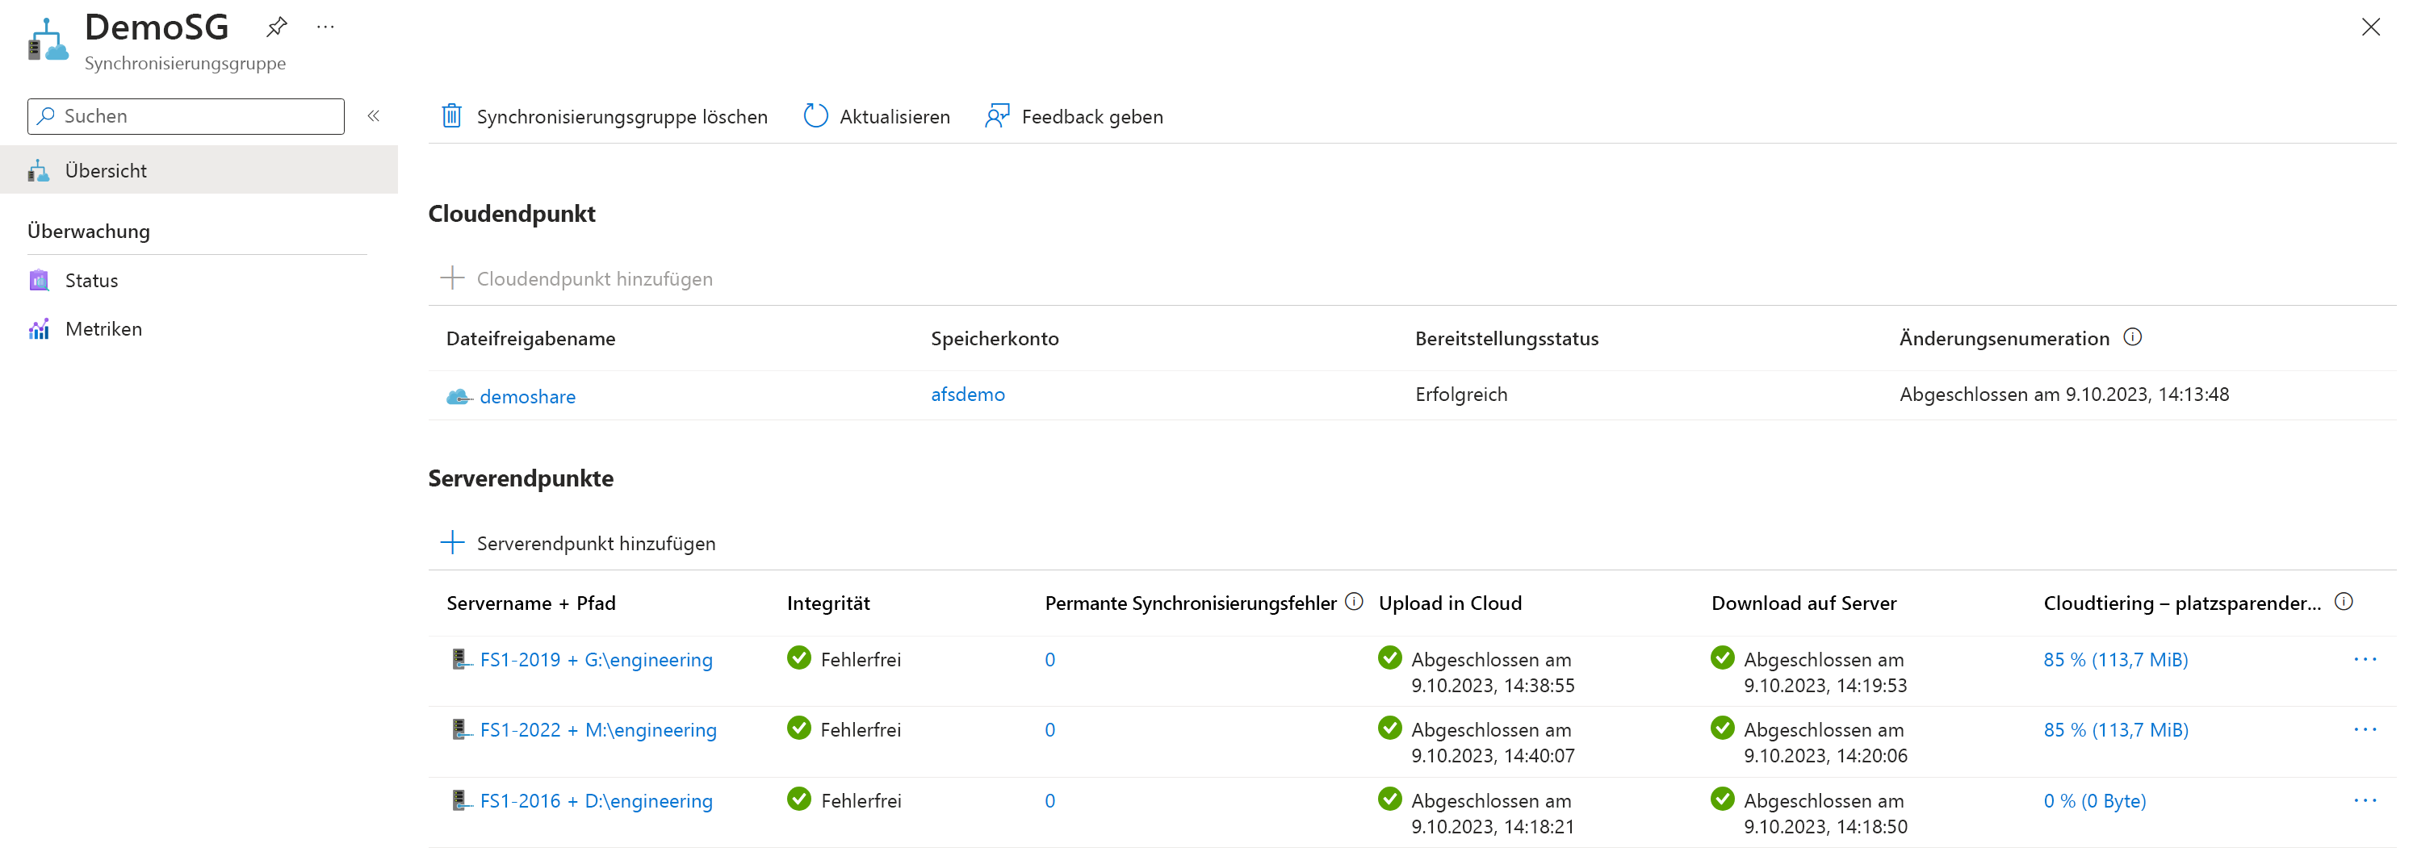The image size is (2413, 860).
Task: Open the 85 % (113,7 MiB) tiering link for FS1-2022
Action: 2115,730
